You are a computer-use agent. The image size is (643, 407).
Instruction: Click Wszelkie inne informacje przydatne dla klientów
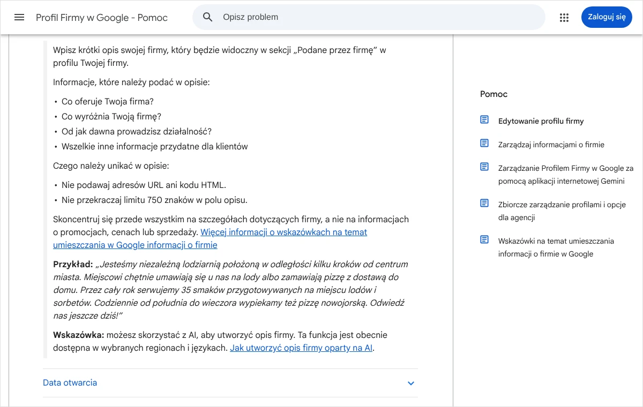point(155,147)
